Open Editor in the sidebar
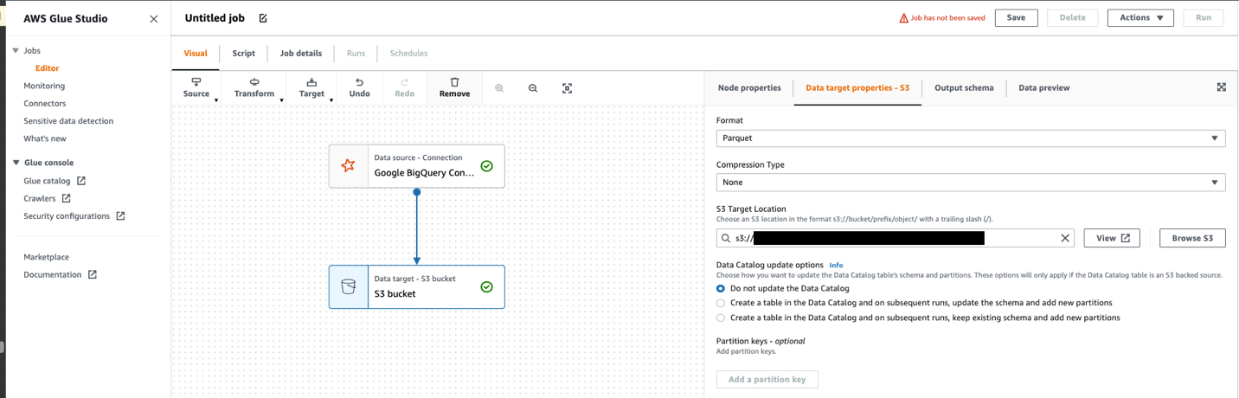 click(47, 68)
